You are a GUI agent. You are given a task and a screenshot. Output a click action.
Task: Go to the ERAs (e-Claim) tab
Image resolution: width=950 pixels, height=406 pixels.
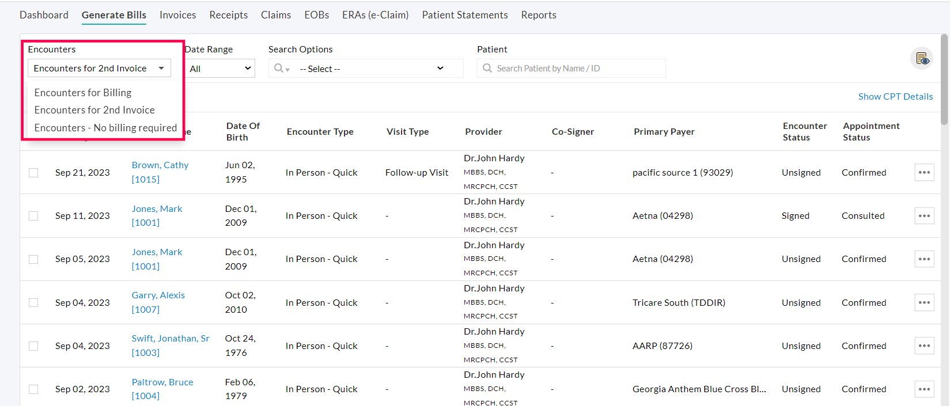pyautogui.click(x=375, y=15)
